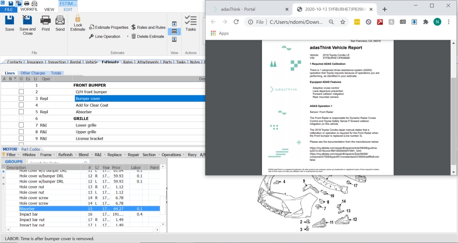
Task: Click the red PDF extension icon
Action: point(380,22)
